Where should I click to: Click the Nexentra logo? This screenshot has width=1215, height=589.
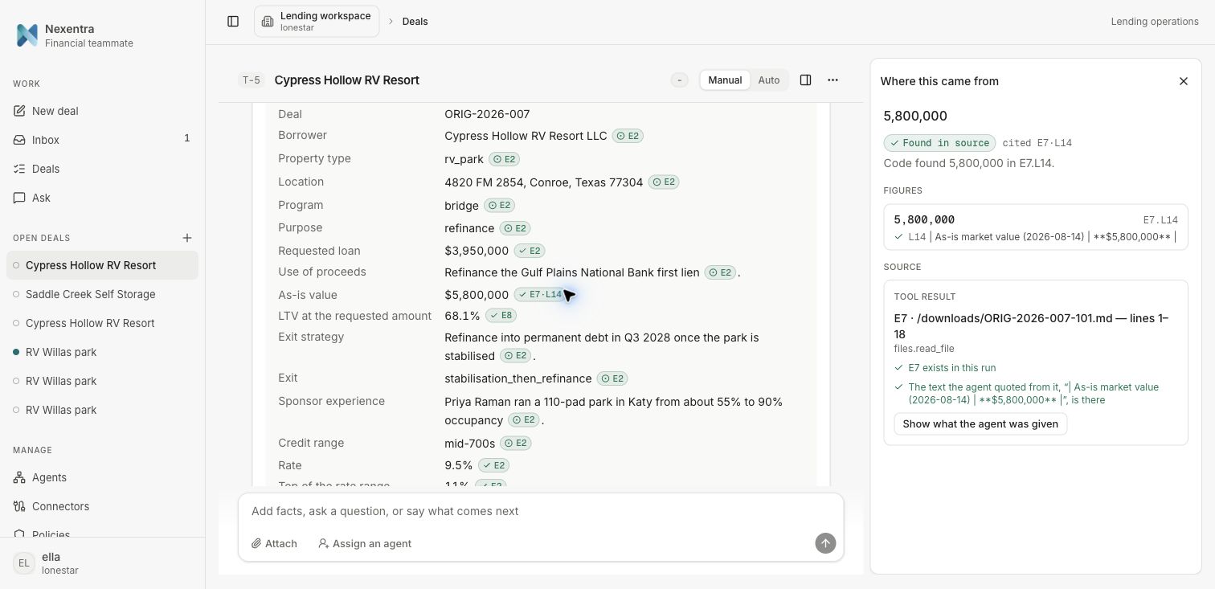click(x=27, y=35)
